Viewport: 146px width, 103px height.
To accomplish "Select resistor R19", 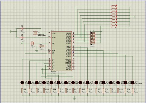I will point(88,91).
